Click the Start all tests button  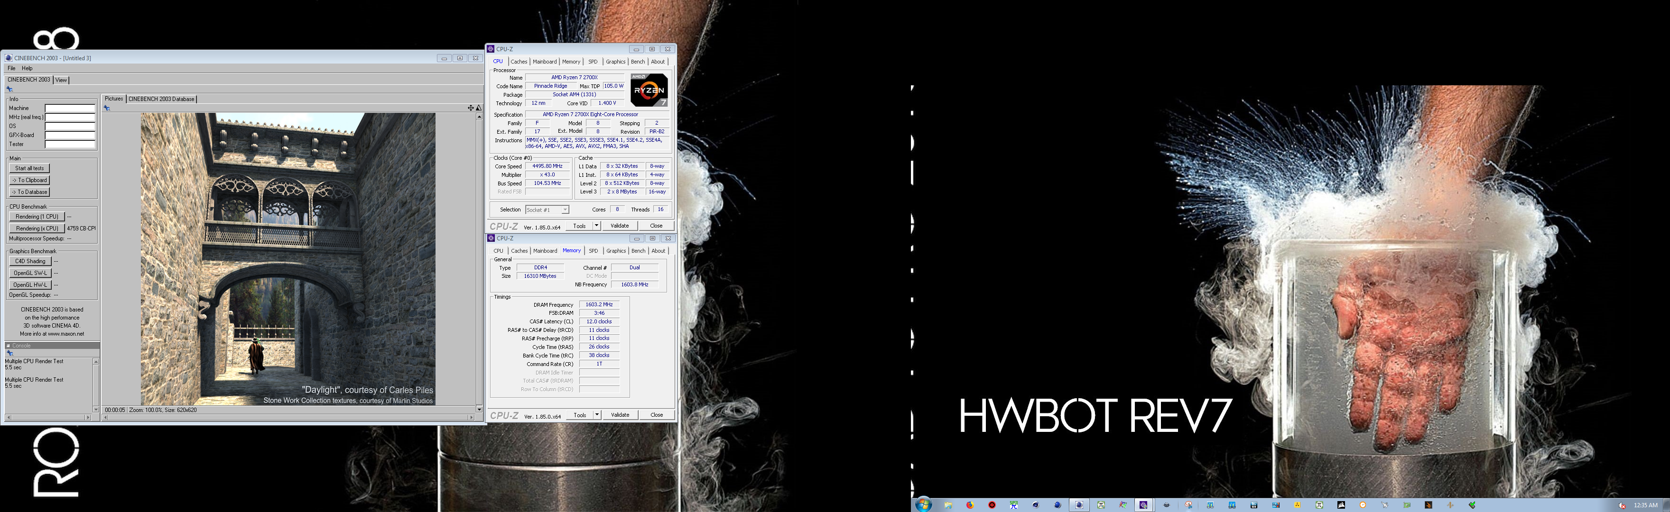pos(30,168)
